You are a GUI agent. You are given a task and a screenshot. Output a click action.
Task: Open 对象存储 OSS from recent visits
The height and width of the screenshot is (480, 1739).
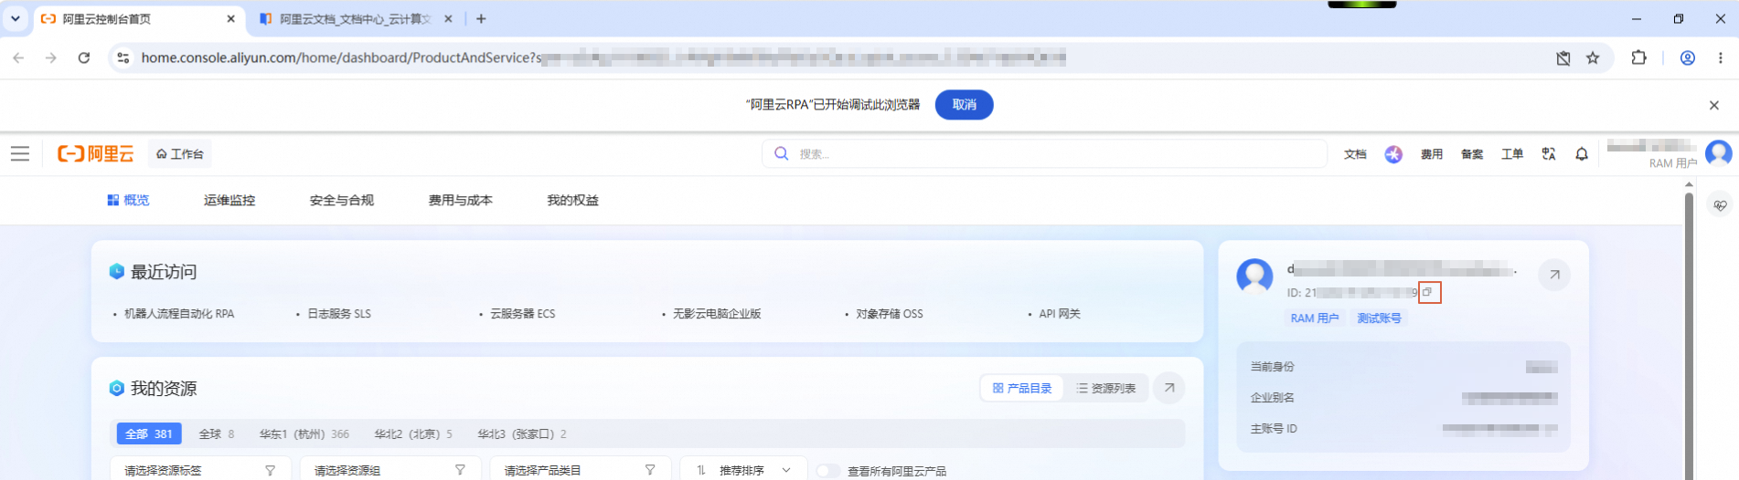click(890, 314)
